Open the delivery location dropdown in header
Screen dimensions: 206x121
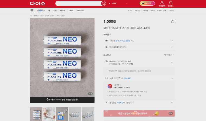tap(118, 4)
